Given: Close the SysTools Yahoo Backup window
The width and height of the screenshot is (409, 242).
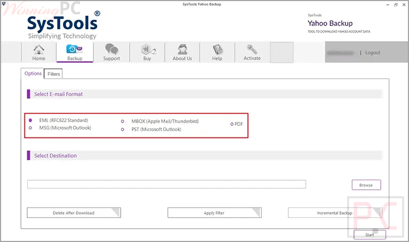Looking at the screenshot, I should click(x=404, y=5).
